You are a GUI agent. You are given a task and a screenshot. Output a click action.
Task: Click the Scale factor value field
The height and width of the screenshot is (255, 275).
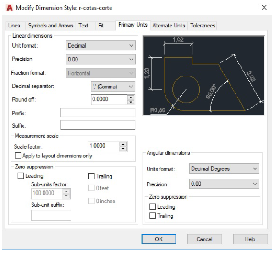pos(104,146)
